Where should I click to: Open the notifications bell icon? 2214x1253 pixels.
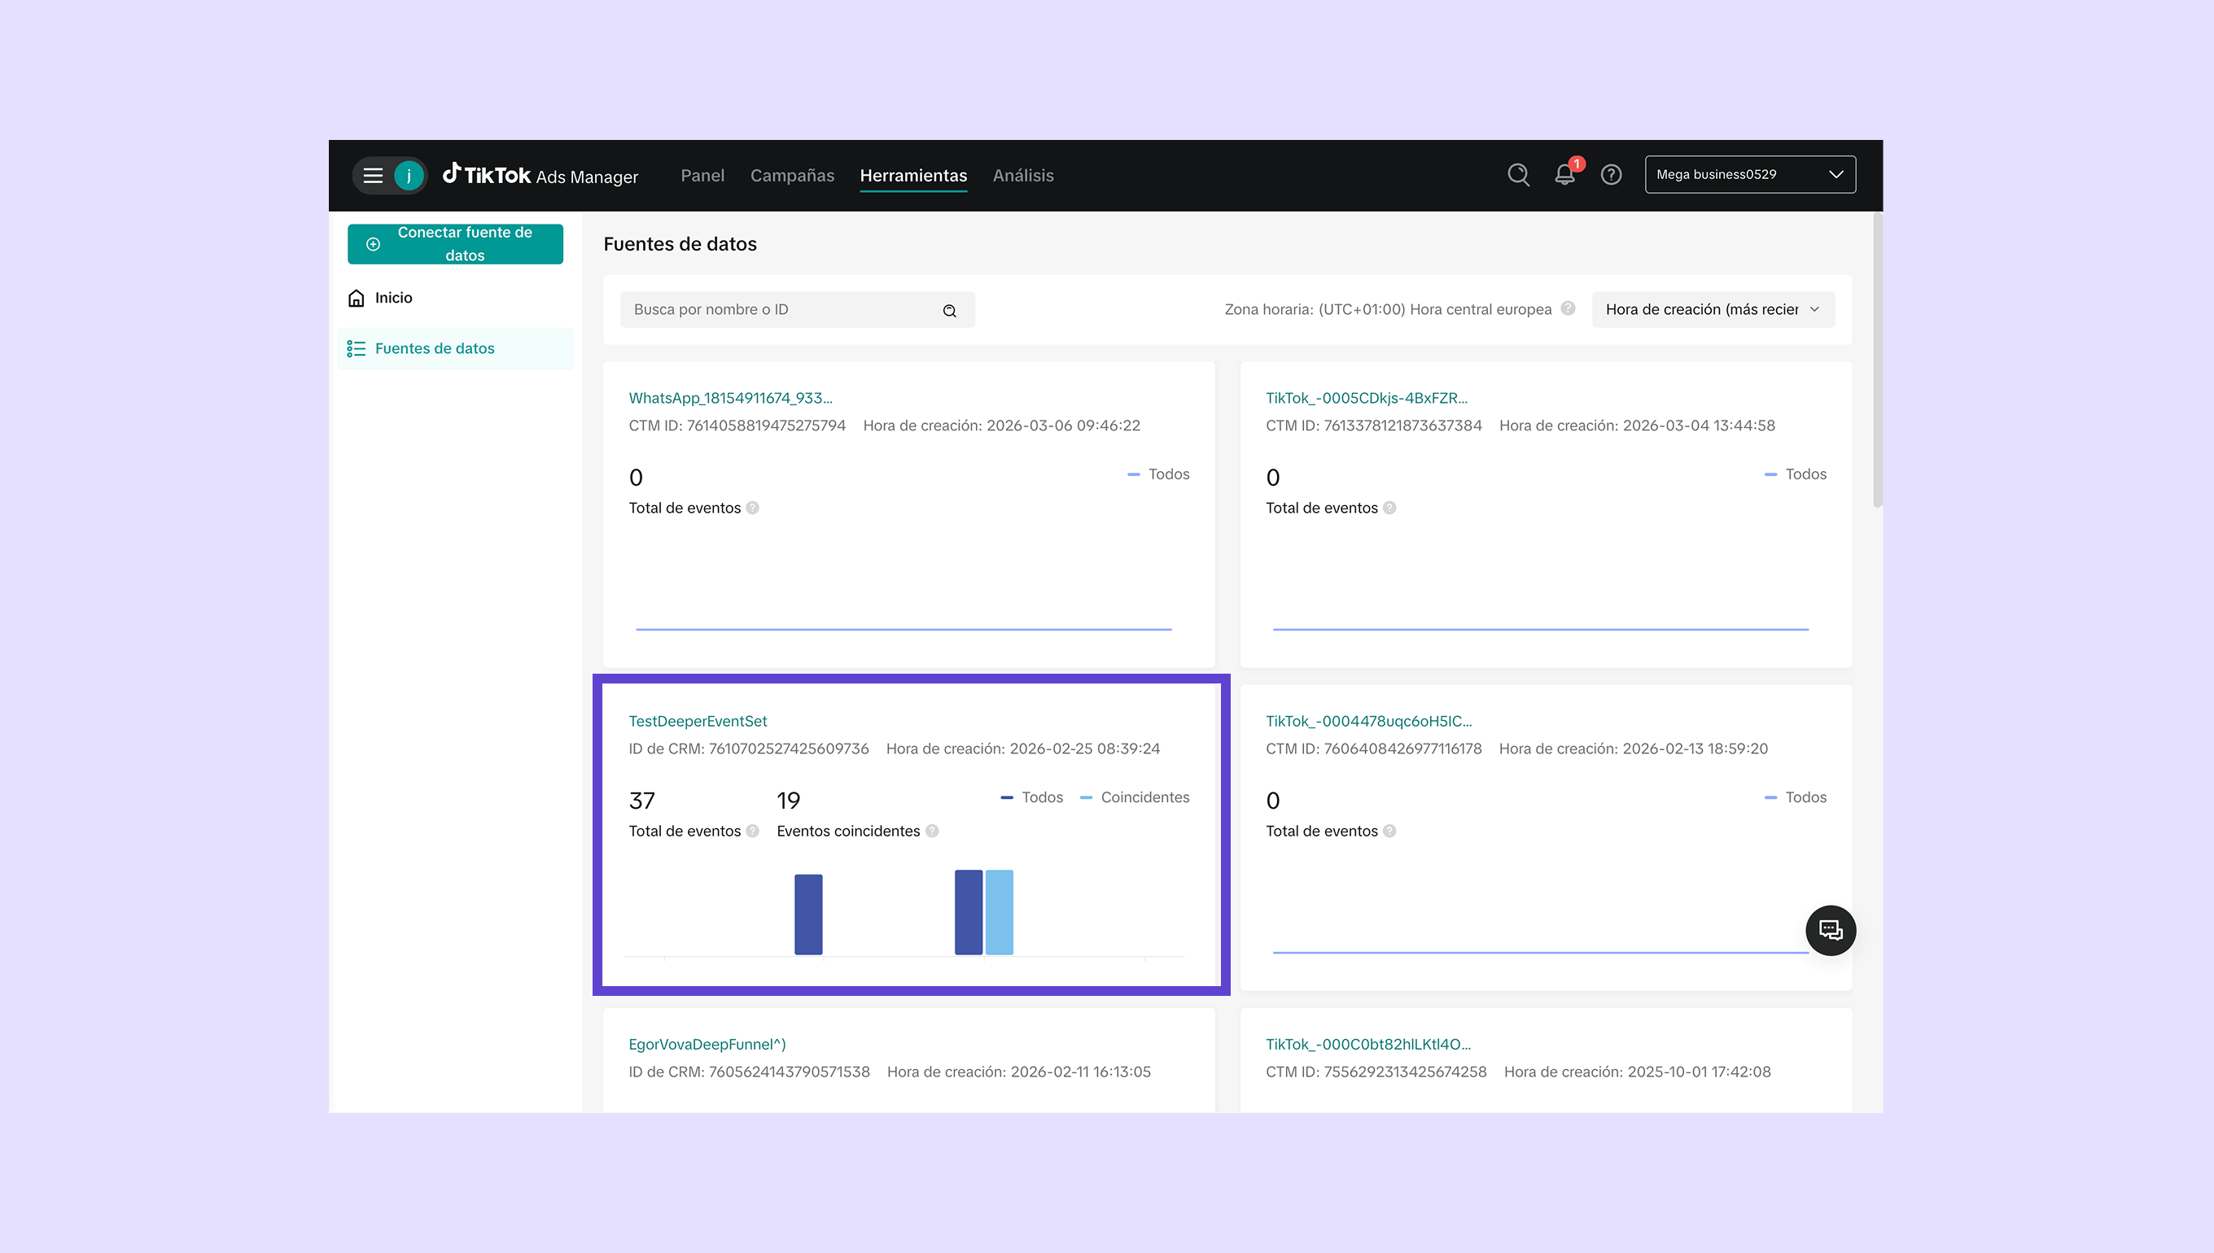point(1564,175)
